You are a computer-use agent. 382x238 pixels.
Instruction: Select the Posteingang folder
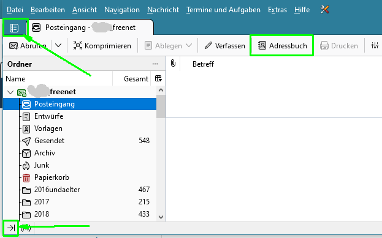pos(80,104)
